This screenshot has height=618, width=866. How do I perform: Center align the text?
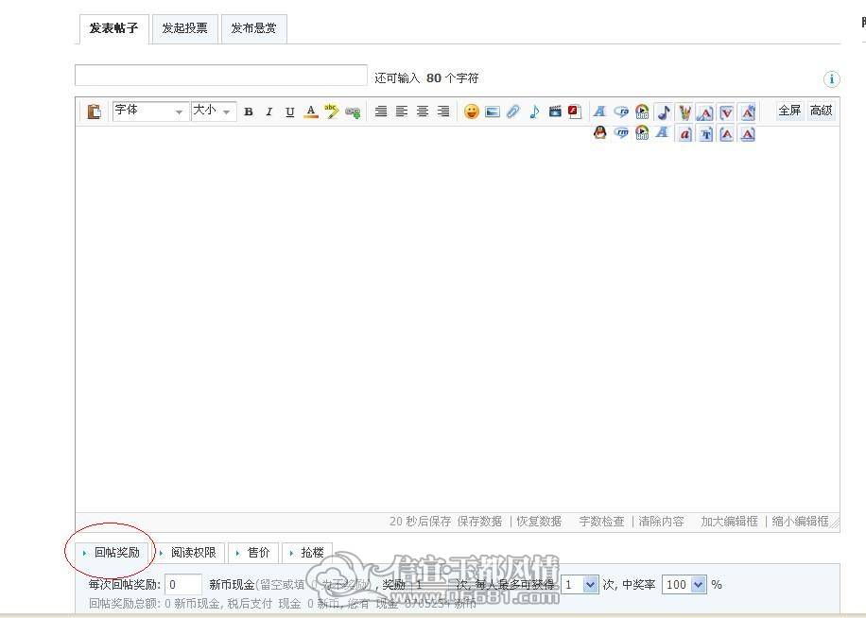423,112
